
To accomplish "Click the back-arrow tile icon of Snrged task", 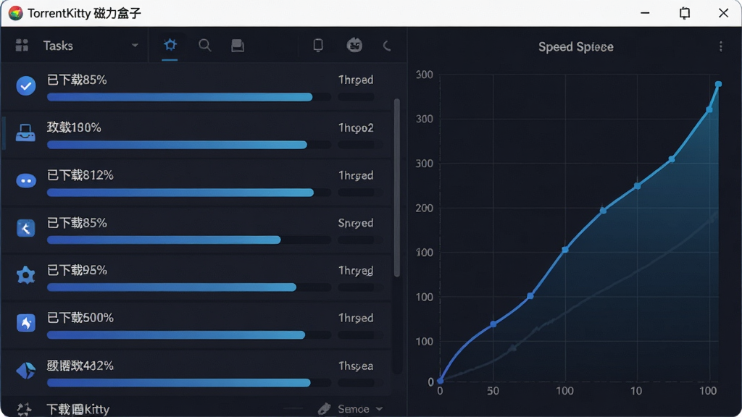I will coord(25,228).
